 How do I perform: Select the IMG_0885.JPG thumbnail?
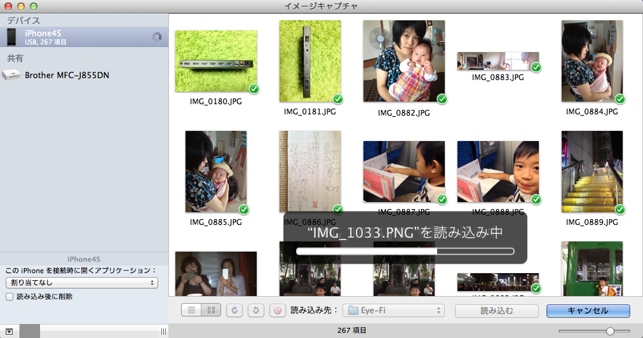click(x=216, y=172)
